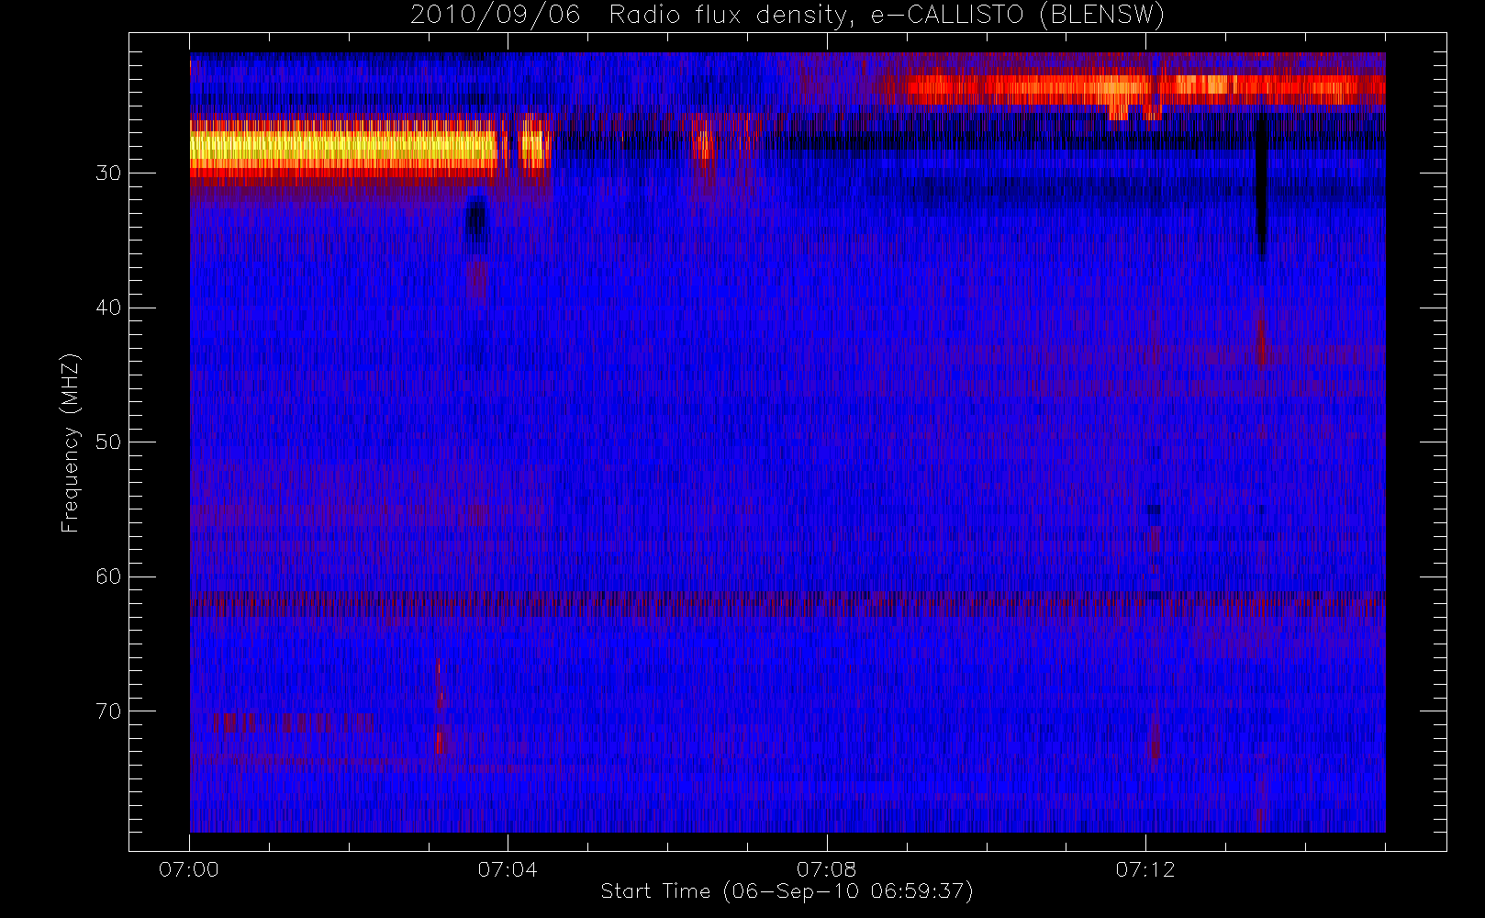Click the '60' frequency tick label

pyautogui.click(x=108, y=577)
